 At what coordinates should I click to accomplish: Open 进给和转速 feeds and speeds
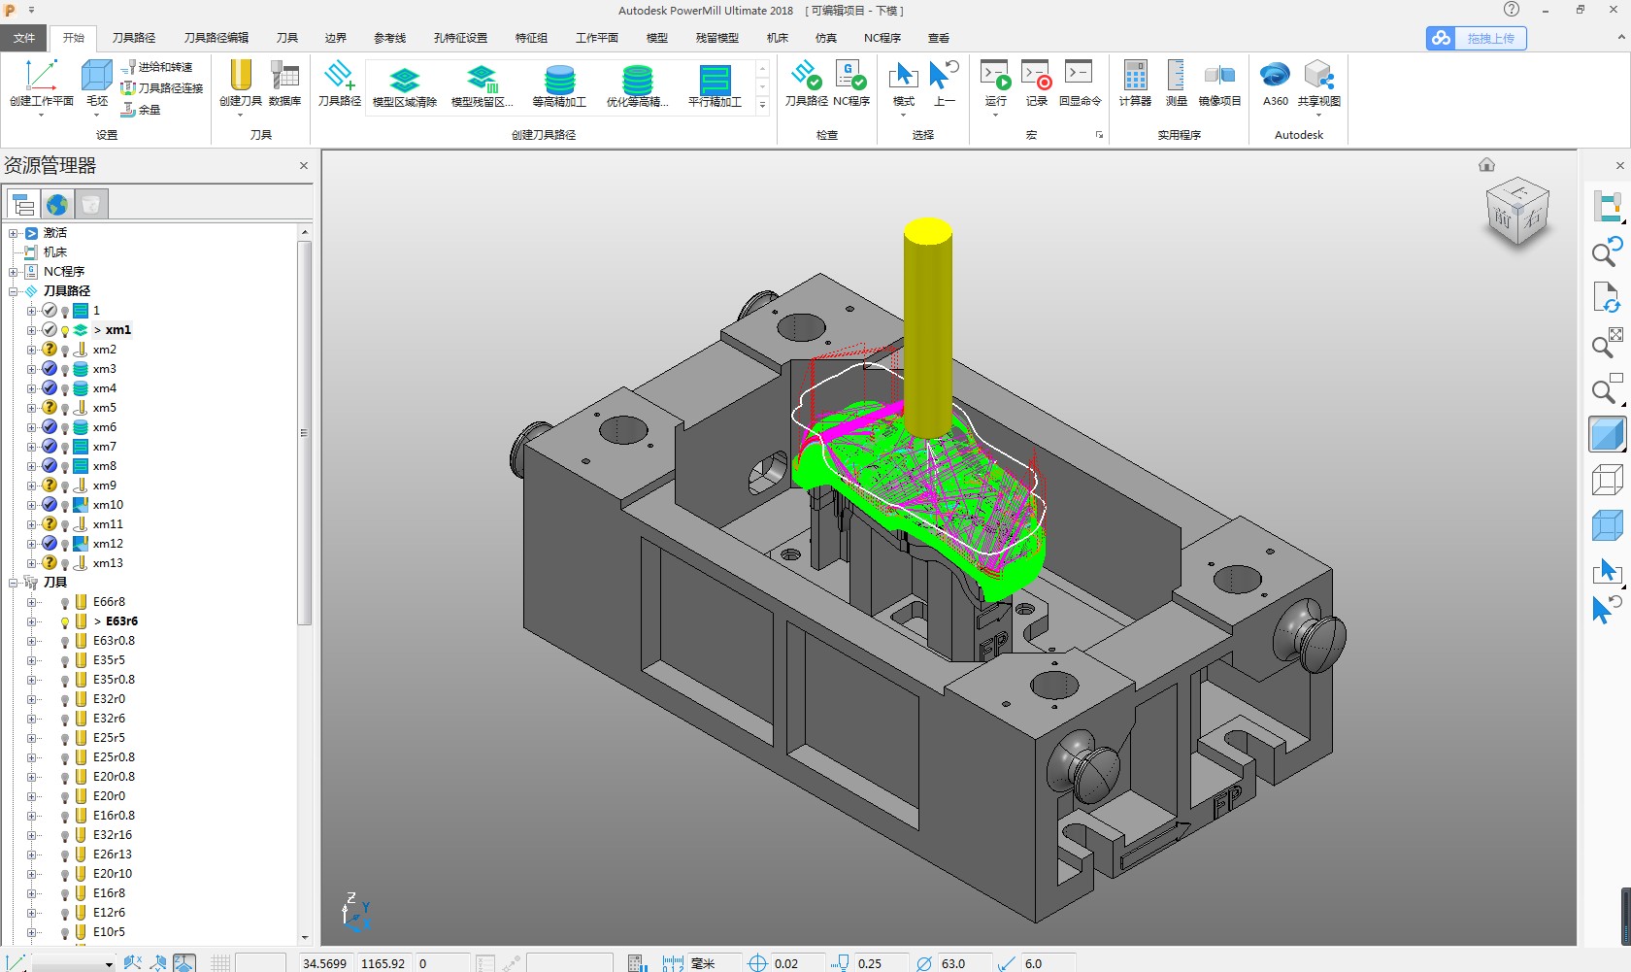[x=157, y=67]
